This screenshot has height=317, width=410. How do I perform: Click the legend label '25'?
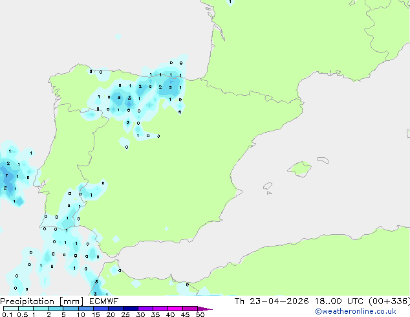[125, 314]
